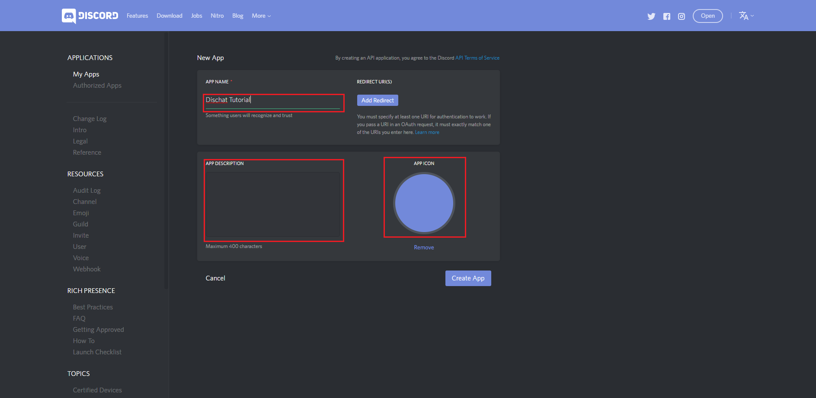
Task: Open Invite resource page
Action: (x=81, y=236)
